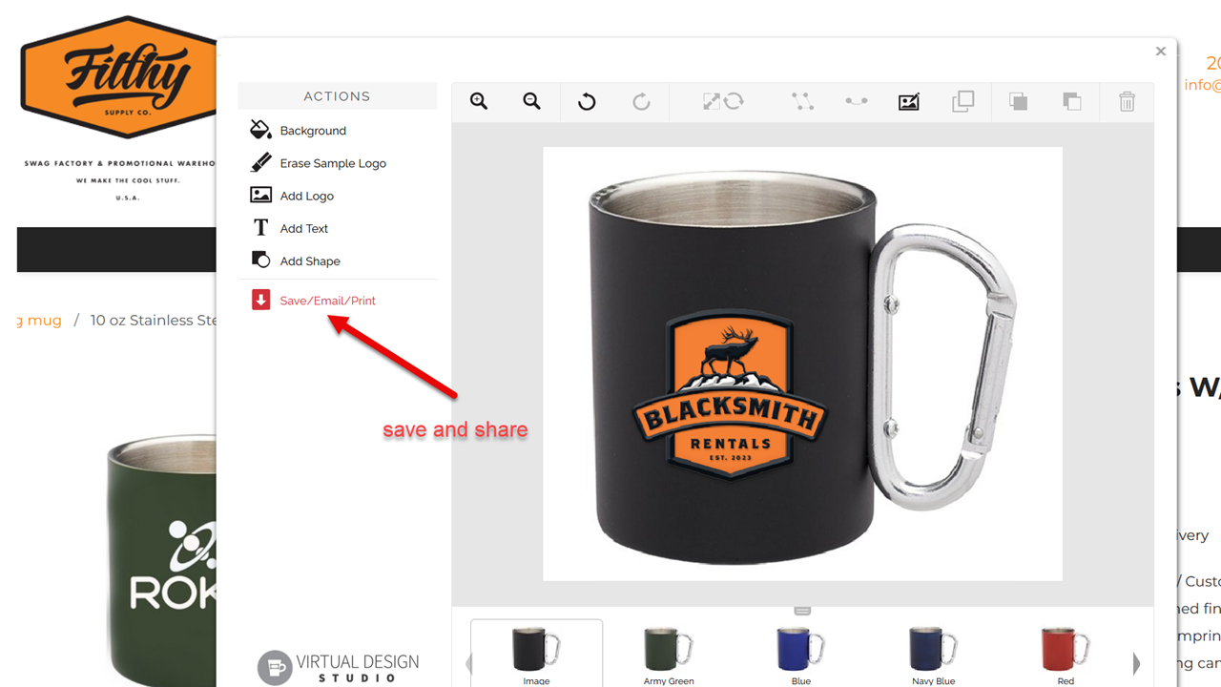Show next mug colors with right arrow
The height and width of the screenshot is (687, 1221).
(x=1136, y=663)
